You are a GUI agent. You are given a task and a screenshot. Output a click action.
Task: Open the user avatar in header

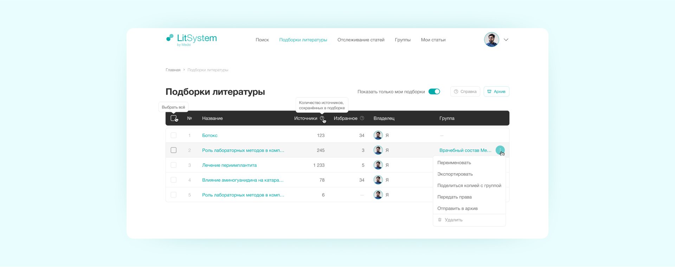click(x=491, y=40)
